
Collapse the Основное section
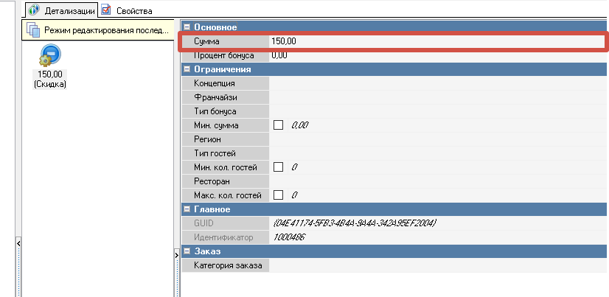(187, 27)
